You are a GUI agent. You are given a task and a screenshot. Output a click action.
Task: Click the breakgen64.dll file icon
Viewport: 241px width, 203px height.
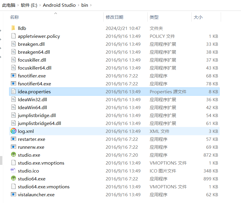pos(14,52)
